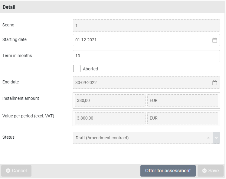Clear the Status selection with the x
The height and width of the screenshot is (179, 226).
[208, 138]
